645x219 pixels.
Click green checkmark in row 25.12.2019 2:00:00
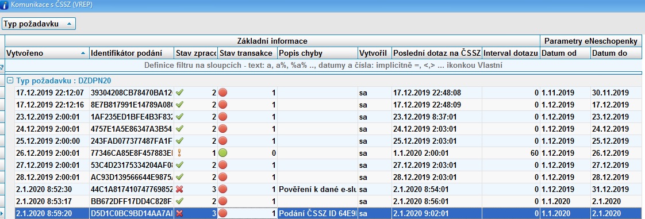click(180, 140)
